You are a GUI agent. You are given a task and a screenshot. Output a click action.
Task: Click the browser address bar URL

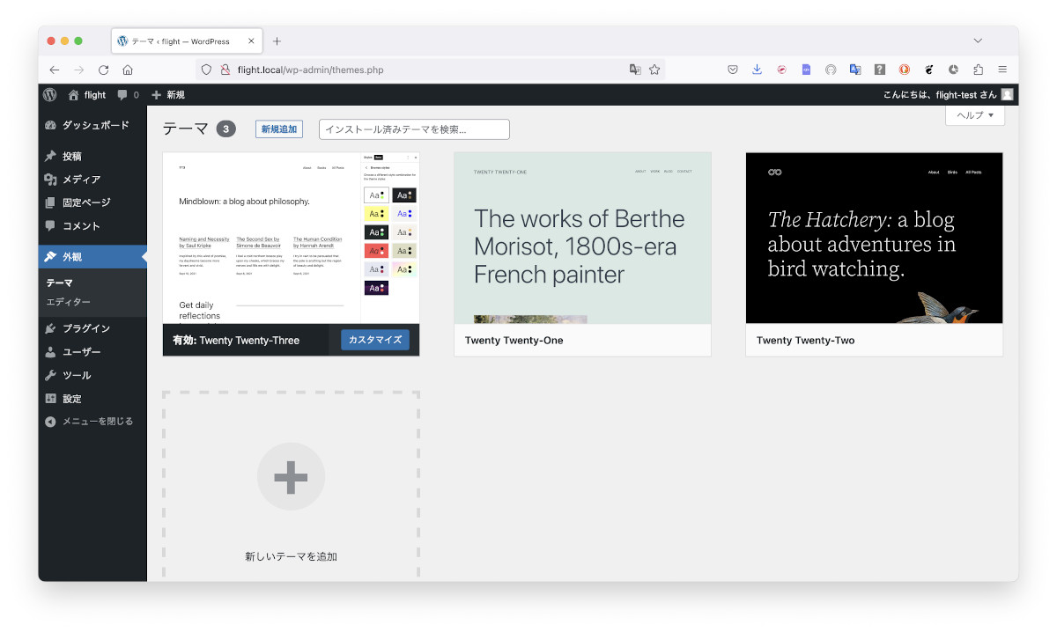(x=310, y=70)
